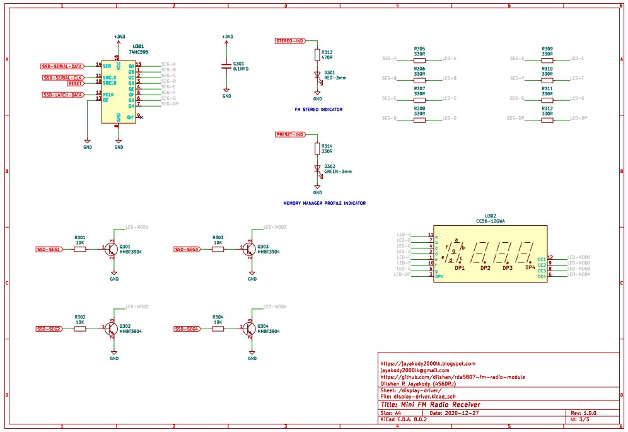The height and width of the screenshot is (432, 628).
Task: Select the R313 470R resistor symbol
Action: click(318, 55)
